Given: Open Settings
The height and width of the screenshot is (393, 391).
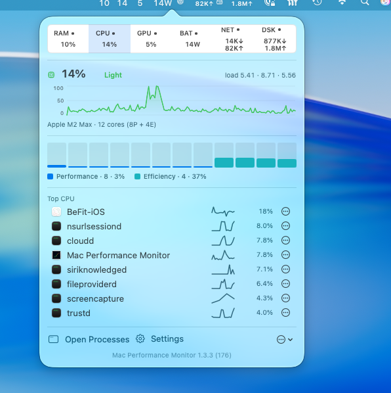Looking at the screenshot, I should (167, 339).
